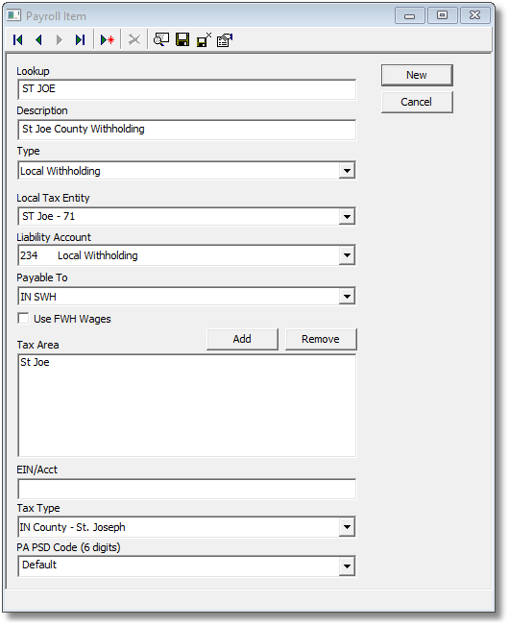This screenshot has height=626, width=509.
Task: Click the new record asterisk icon
Action: click(108, 40)
